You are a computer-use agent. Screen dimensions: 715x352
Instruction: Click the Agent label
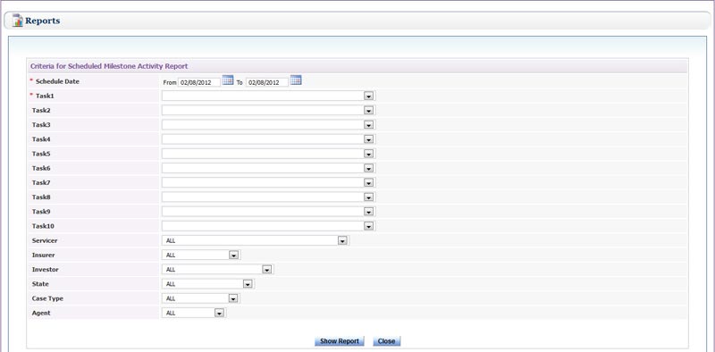[x=41, y=314]
